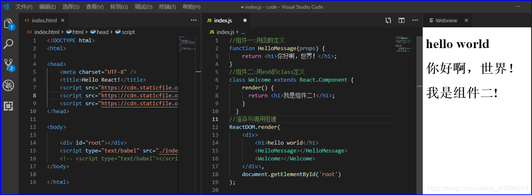The height and width of the screenshot is (196, 532).
Task: Click the hello world heading in Webview
Action: (458, 44)
